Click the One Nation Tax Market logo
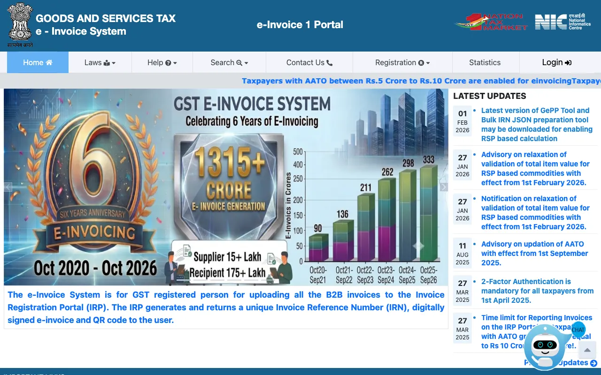 [x=491, y=22]
